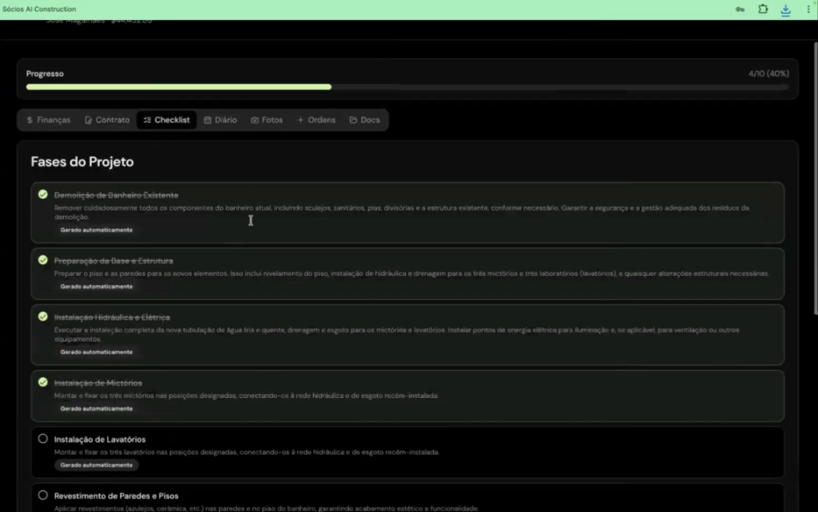Viewport: 818px width, 512px height.
Task: Click 'Gerado automaticamente' badge under Instalação de Mictórios
Action: [x=97, y=408]
